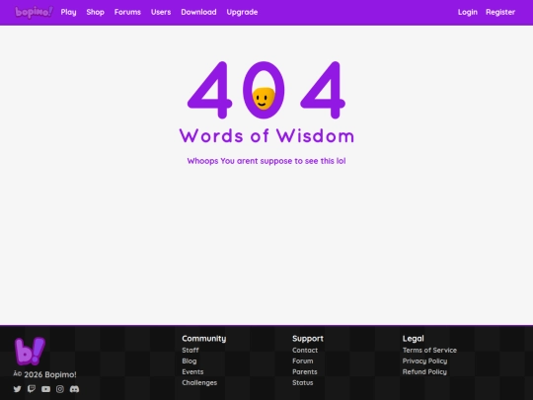View the Events footer link
Screen dimensions: 533x400
tap(192, 371)
